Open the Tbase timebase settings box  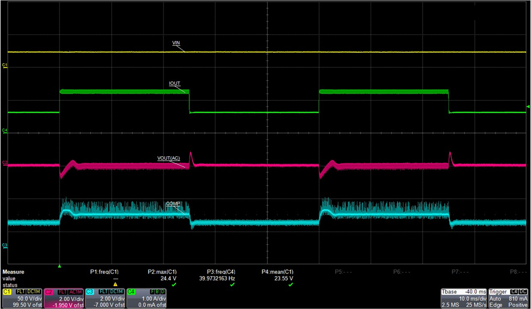click(450, 292)
